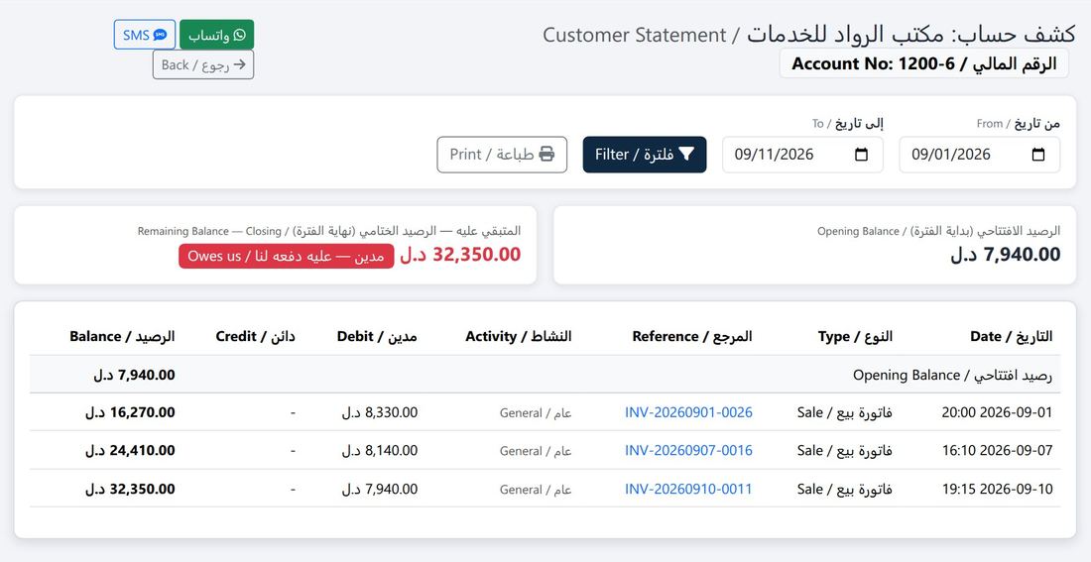Image resolution: width=1091 pixels, height=562 pixels.
Task: Click the printer icon in Print button
Action: 546,155
